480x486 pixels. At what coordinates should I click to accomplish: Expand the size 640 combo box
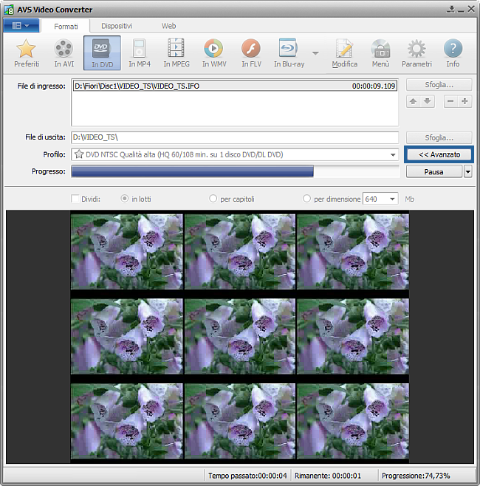[392, 199]
